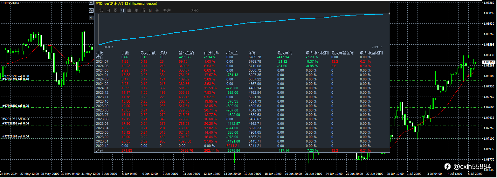This screenshot has height=178, width=497.
Task: Click order label #97643713 sell 0.04
Action: tap(16, 119)
